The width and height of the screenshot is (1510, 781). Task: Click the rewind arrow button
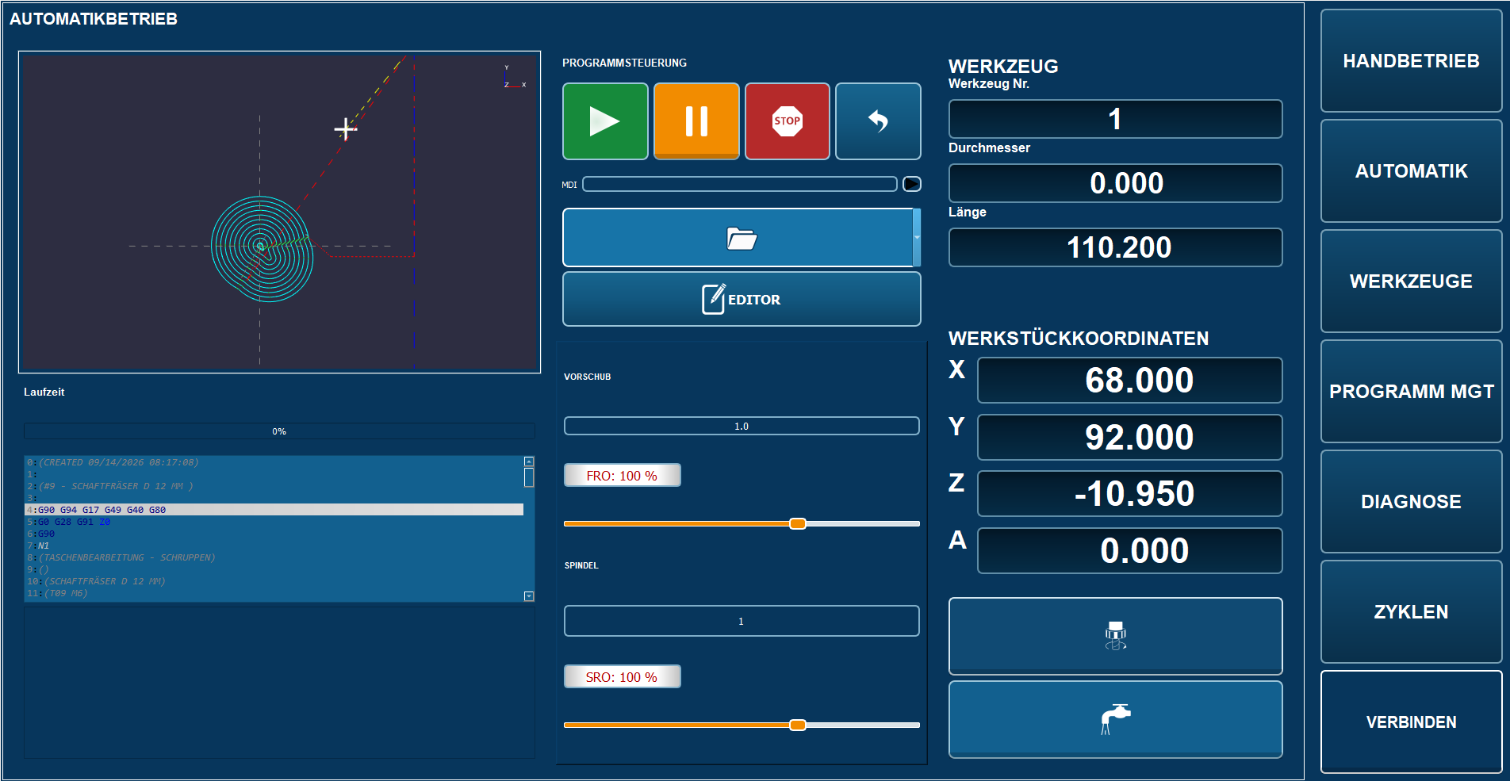pyautogui.click(x=878, y=121)
